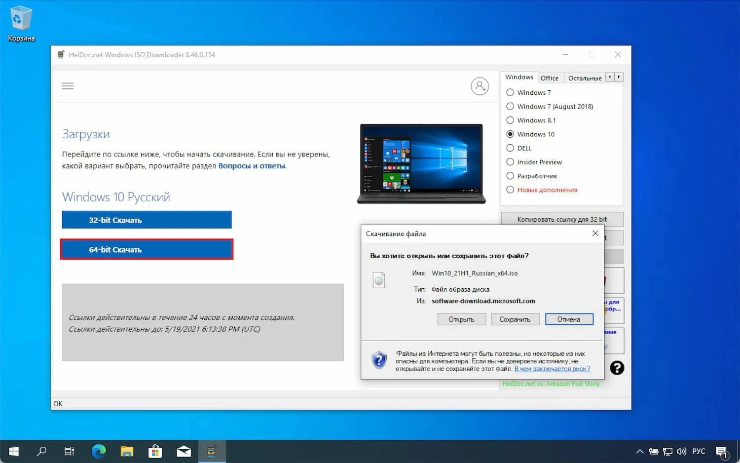Choose the DELL radio button
The width and height of the screenshot is (740, 463).
tap(510, 148)
